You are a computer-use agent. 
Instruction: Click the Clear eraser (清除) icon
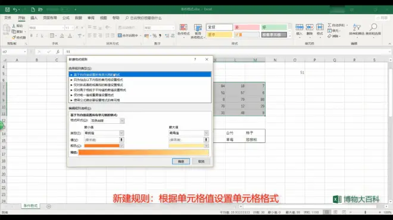point(329,36)
